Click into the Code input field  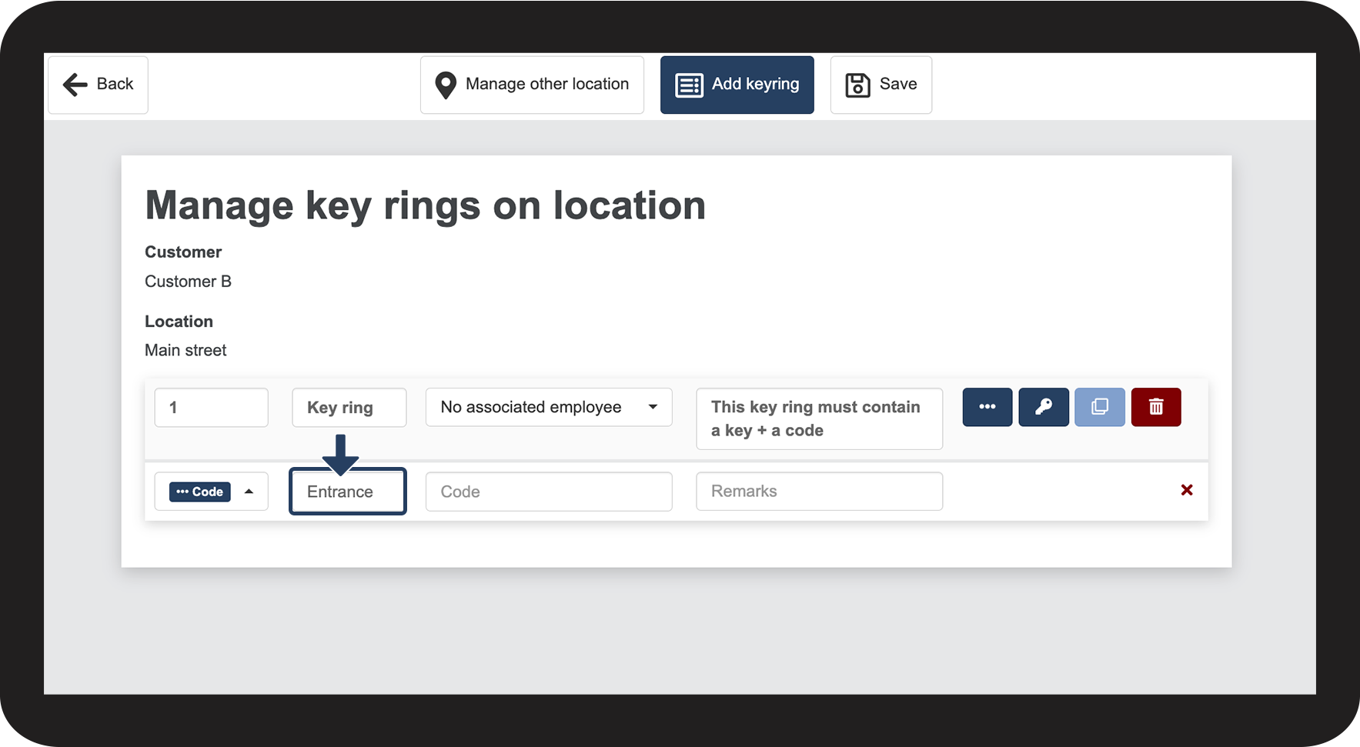click(x=548, y=492)
